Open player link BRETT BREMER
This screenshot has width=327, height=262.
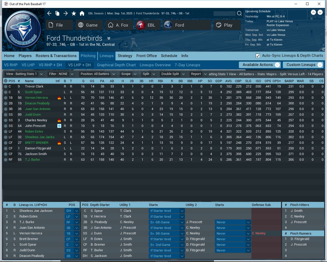pyautogui.click(x=37, y=143)
